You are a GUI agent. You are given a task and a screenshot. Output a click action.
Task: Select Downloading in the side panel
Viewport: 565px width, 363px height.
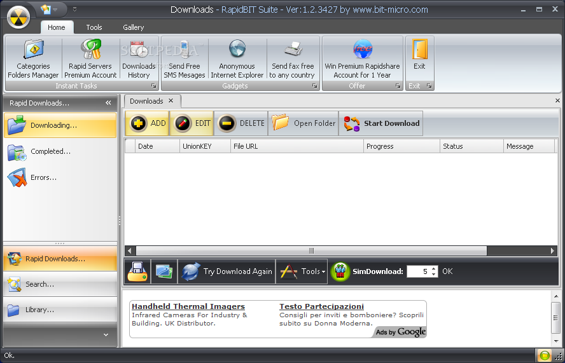(60, 125)
